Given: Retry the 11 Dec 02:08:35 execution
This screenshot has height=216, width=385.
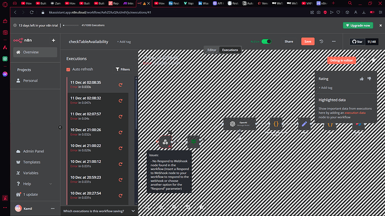Looking at the screenshot, I should click(x=121, y=85).
